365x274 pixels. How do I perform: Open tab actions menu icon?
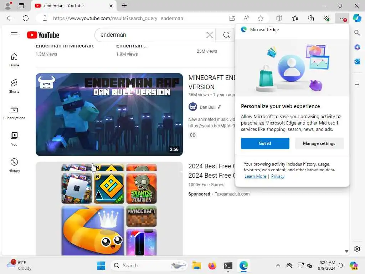point(21,6)
